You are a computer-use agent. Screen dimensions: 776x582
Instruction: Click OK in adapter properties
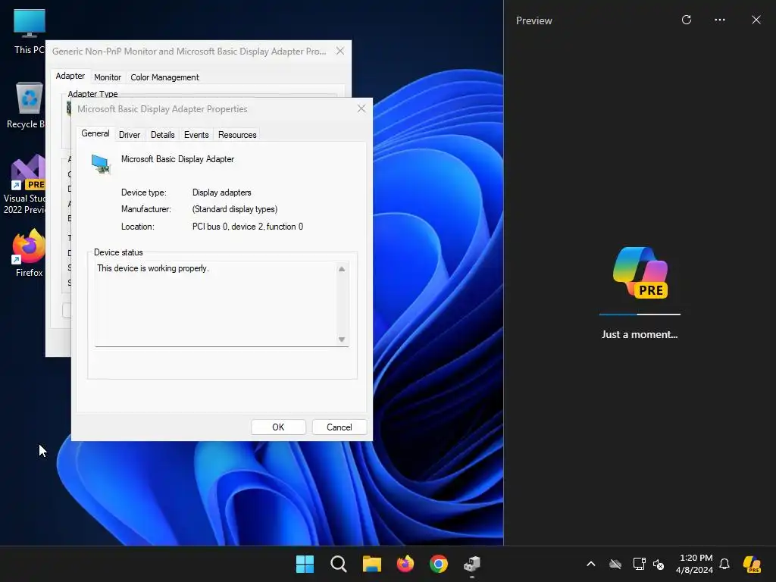click(278, 427)
